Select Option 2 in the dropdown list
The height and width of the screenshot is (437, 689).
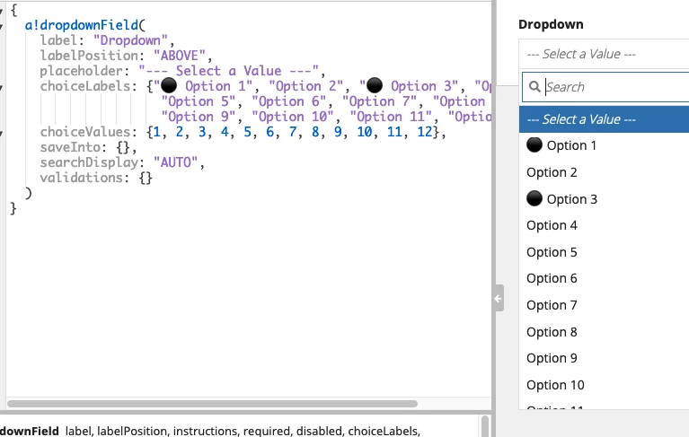(604, 172)
